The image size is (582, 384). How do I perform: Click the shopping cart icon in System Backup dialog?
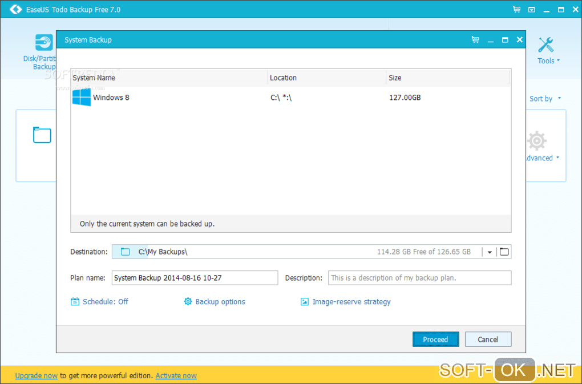(x=475, y=39)
